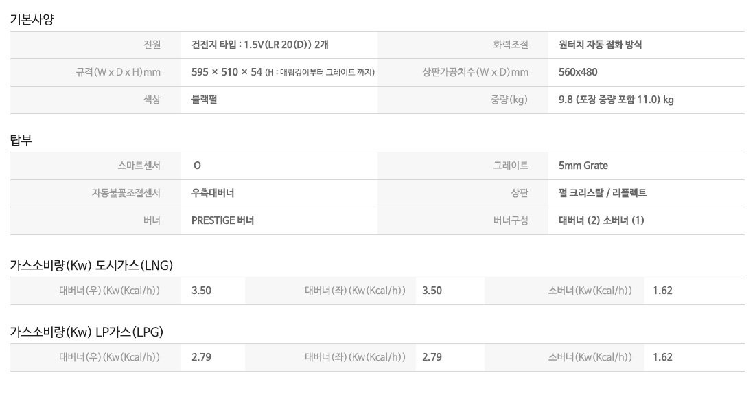Click the 기본사양 section heading
Image resolution: width=755 pixels, height=397 pixels.
[32, 19]
